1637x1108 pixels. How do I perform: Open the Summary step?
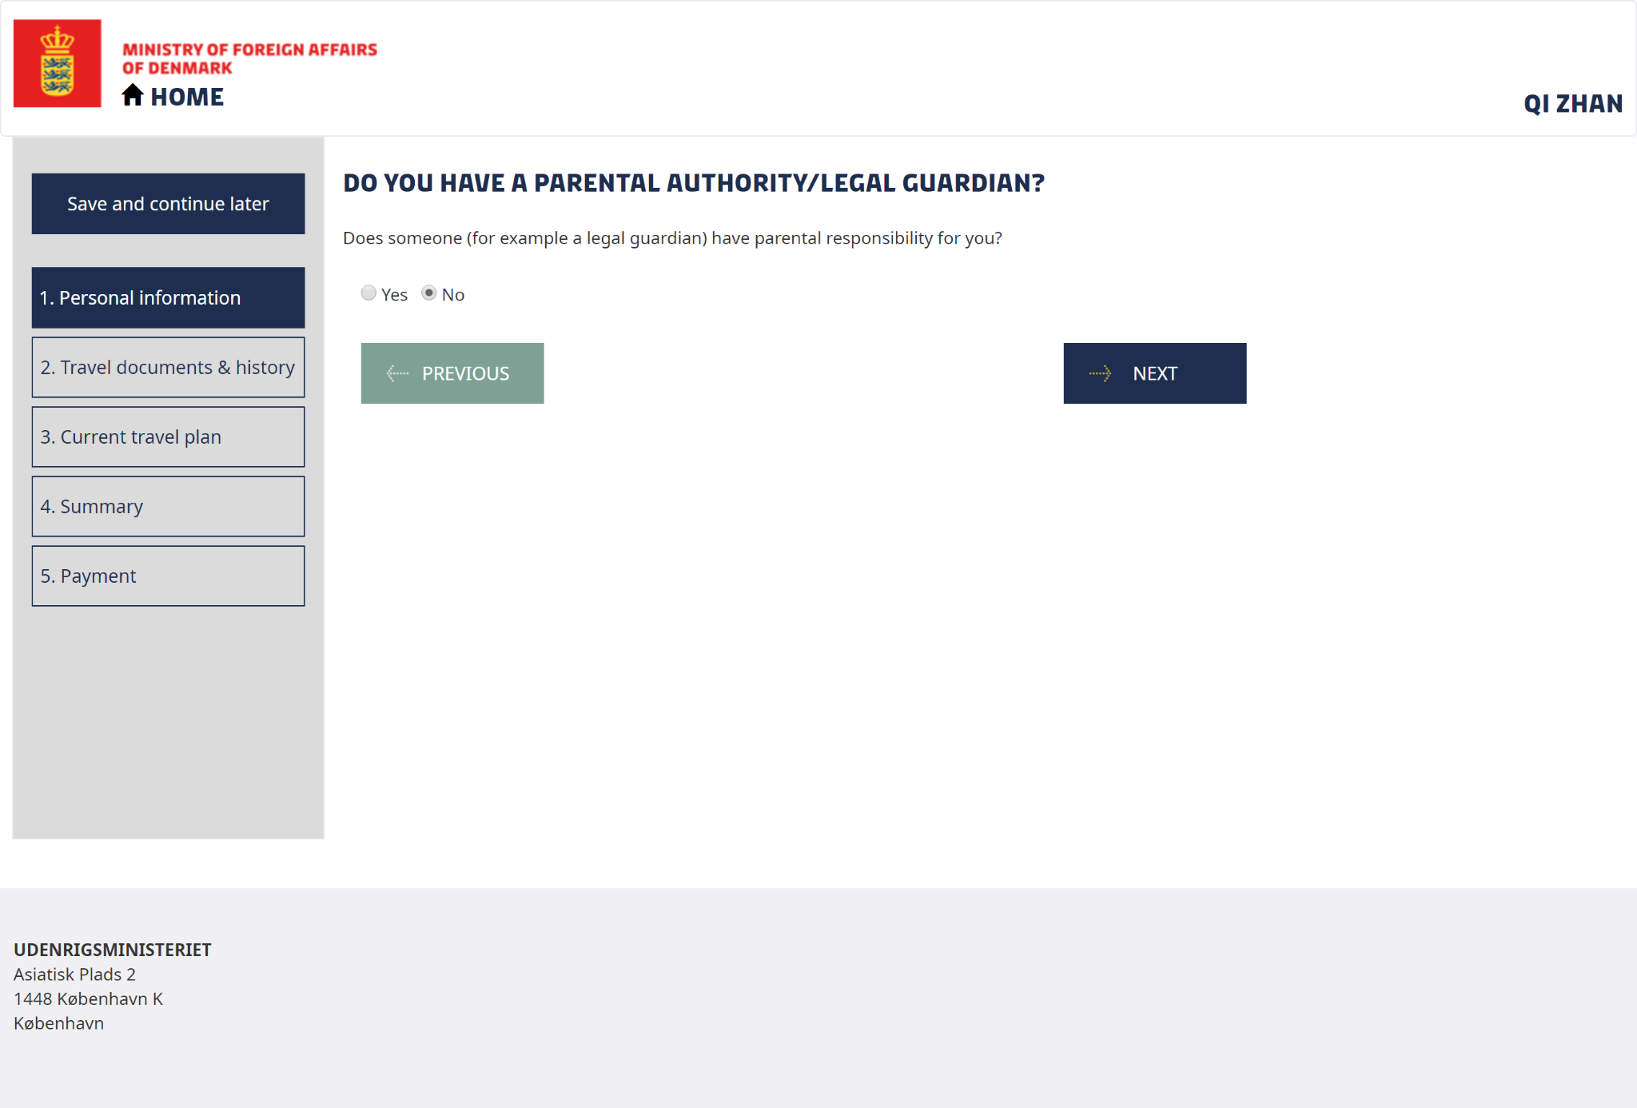169,504
